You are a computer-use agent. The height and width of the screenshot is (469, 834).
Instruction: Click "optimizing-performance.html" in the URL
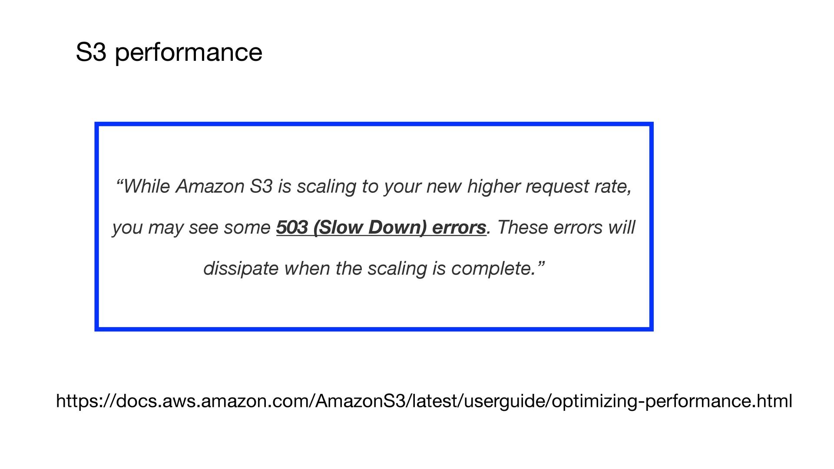click(x=672, y=401)
